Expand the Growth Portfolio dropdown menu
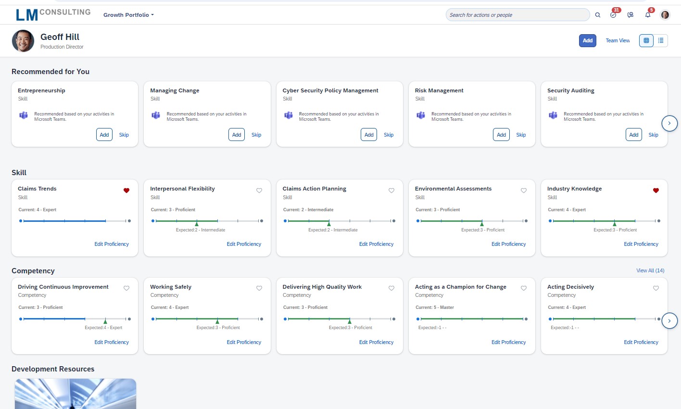The width and height of the screenshot is (681, 409). [x=128, y=15]
